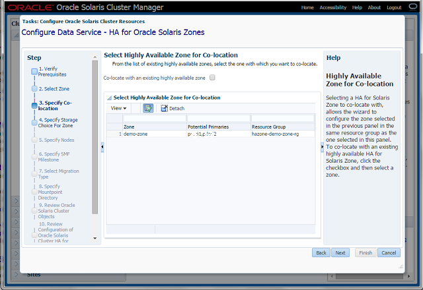Click the step 4 train stop icon
The image size is (423, 290).
pyautogui.click(x=34, y=123)
